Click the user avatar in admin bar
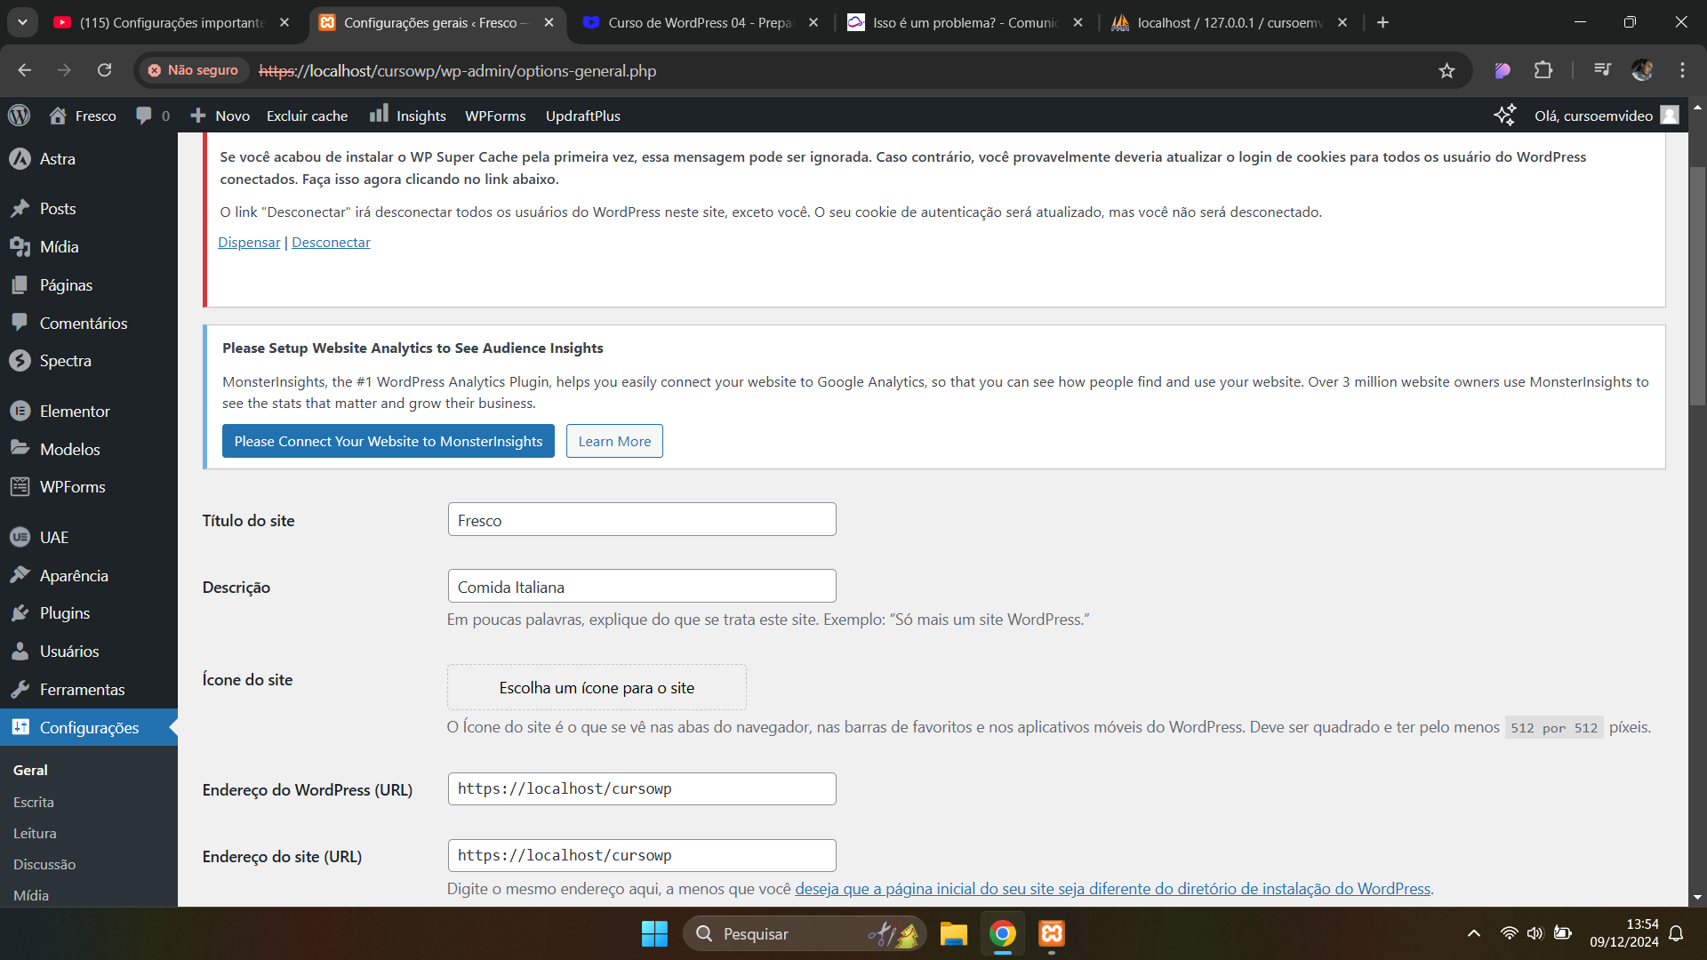Viewport: 1707px width, 960px height. (1670, 116)
